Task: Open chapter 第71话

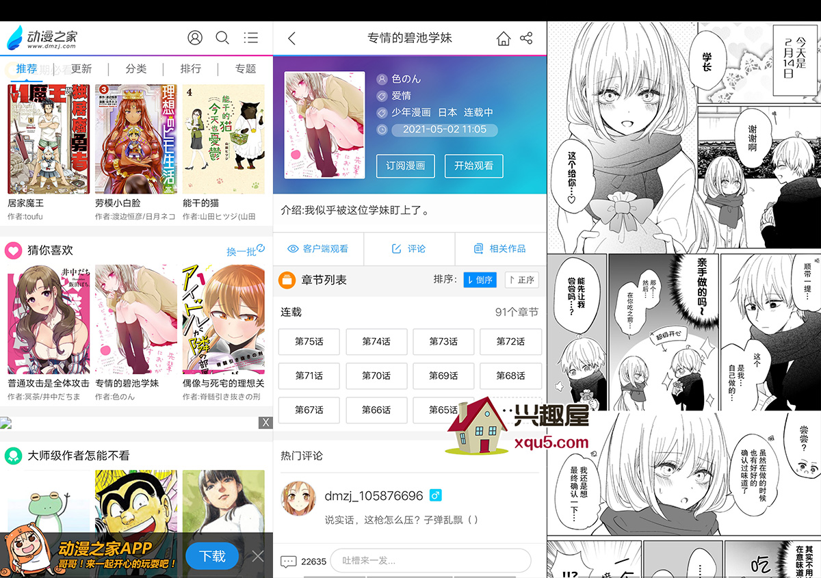Action: (x=309, y=376)
